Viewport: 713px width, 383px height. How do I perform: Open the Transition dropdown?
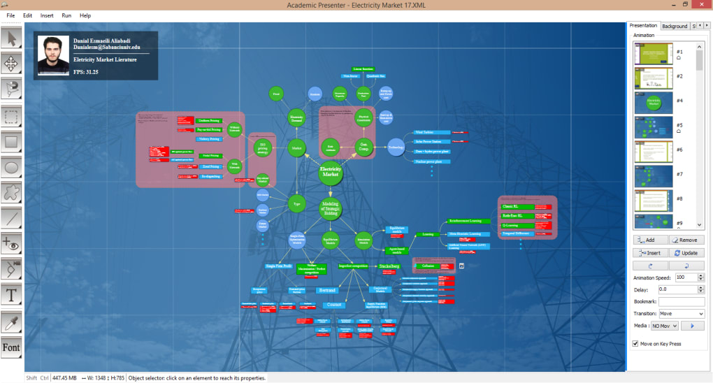pyautogui.click(x=682, y=313)
